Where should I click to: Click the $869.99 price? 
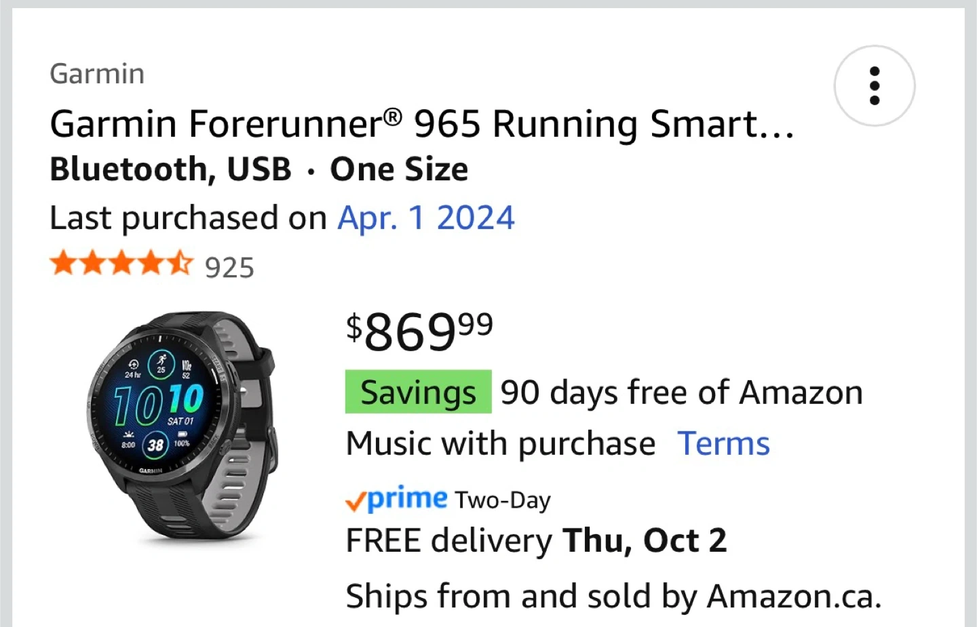(419, 331)
